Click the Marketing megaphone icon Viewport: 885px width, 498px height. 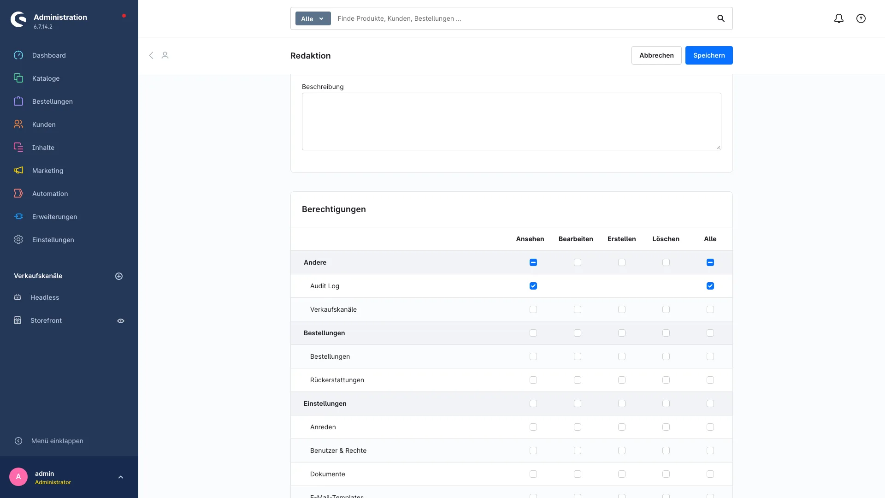[18, 171]
